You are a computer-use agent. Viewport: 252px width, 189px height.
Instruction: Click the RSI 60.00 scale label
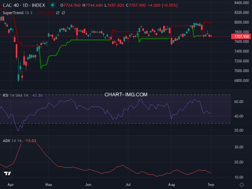coord(239,102)
